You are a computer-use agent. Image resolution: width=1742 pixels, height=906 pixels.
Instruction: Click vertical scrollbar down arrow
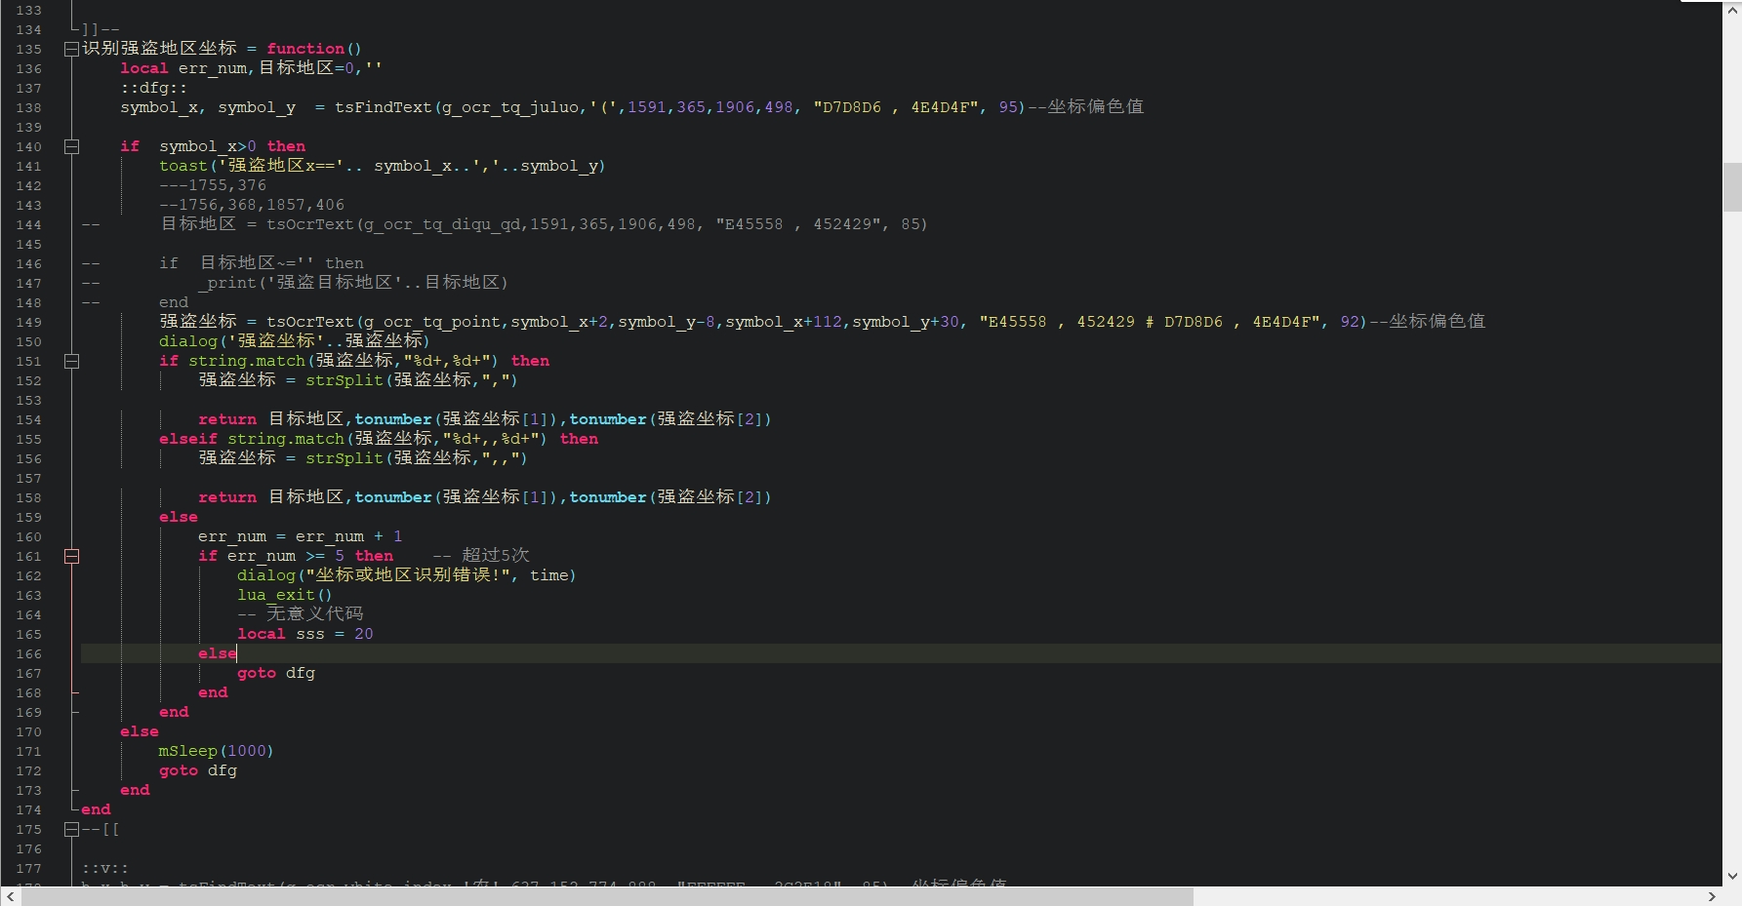pos(1732,876)
